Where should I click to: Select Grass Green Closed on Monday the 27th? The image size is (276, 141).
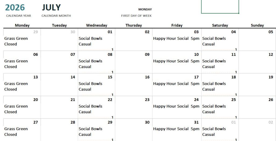16,132
